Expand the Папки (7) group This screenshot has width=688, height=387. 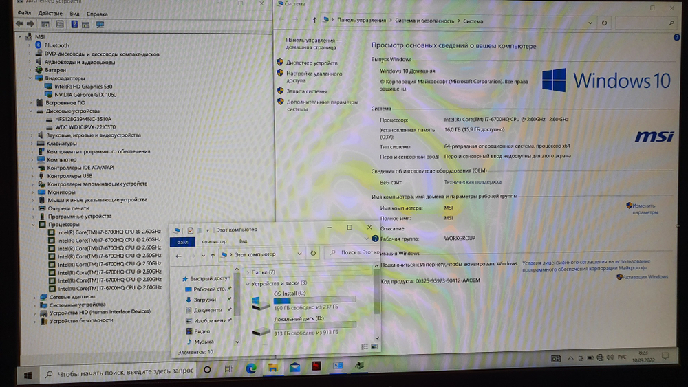point(248,273)
